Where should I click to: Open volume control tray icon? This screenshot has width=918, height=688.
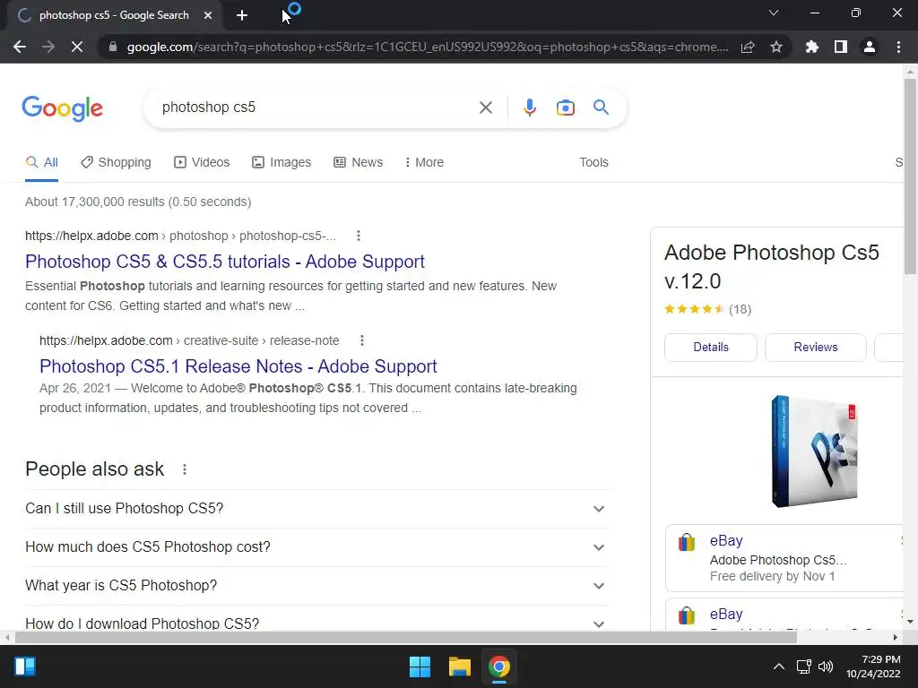826,666
